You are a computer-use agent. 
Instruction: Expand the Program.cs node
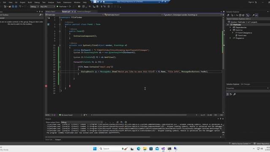coord(230,38)
